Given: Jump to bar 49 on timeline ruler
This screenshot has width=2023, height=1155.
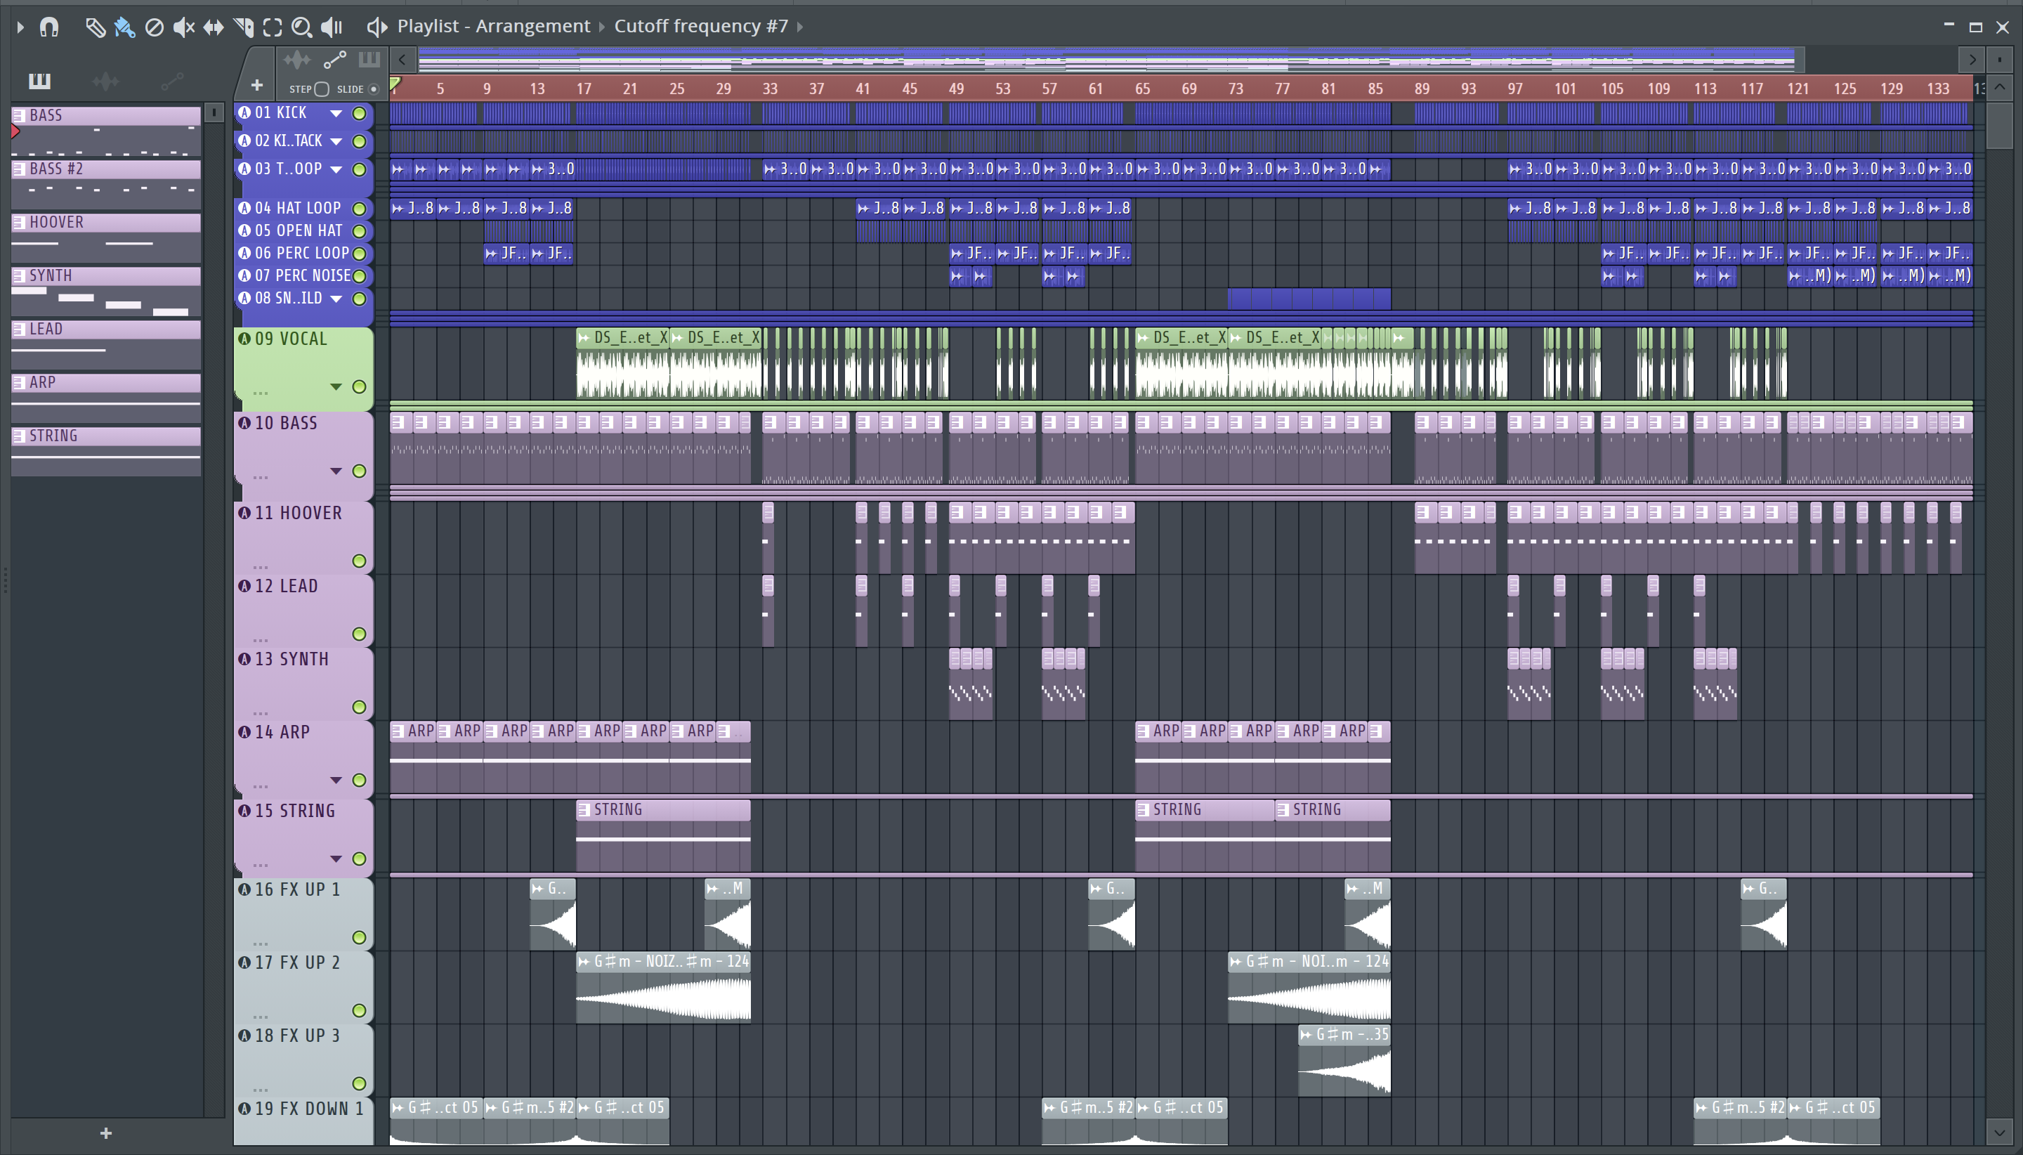Looking at the screenshot, I should (x=955, y=89).
